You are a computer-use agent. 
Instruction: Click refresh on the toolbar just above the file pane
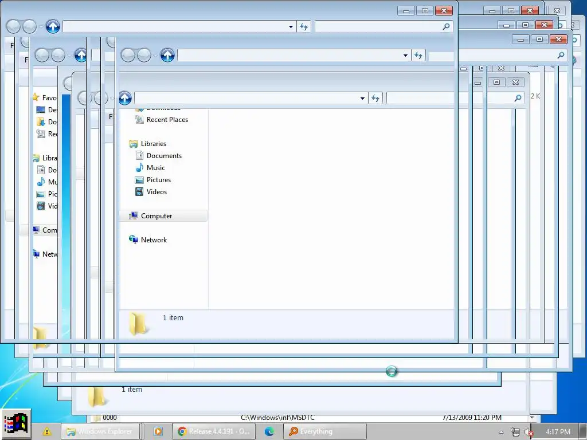click(x=375, y=98)
